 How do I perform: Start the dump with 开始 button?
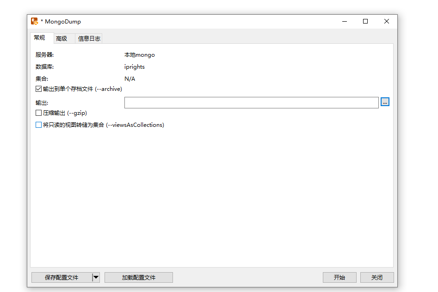tap(339, 278)
